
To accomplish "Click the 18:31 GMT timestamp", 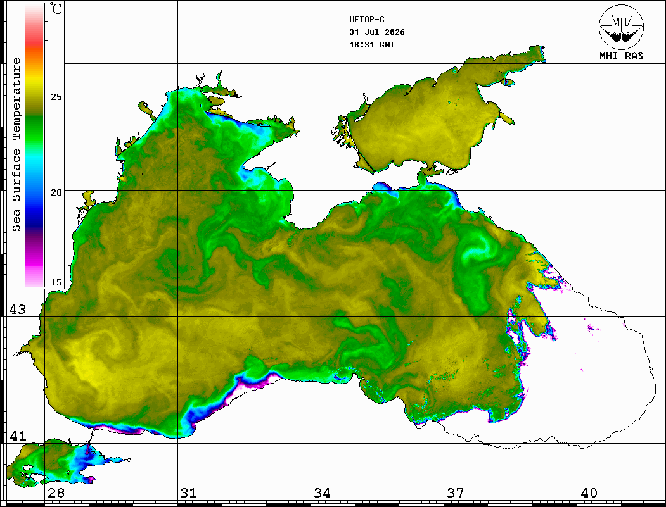I will (372, 45).
